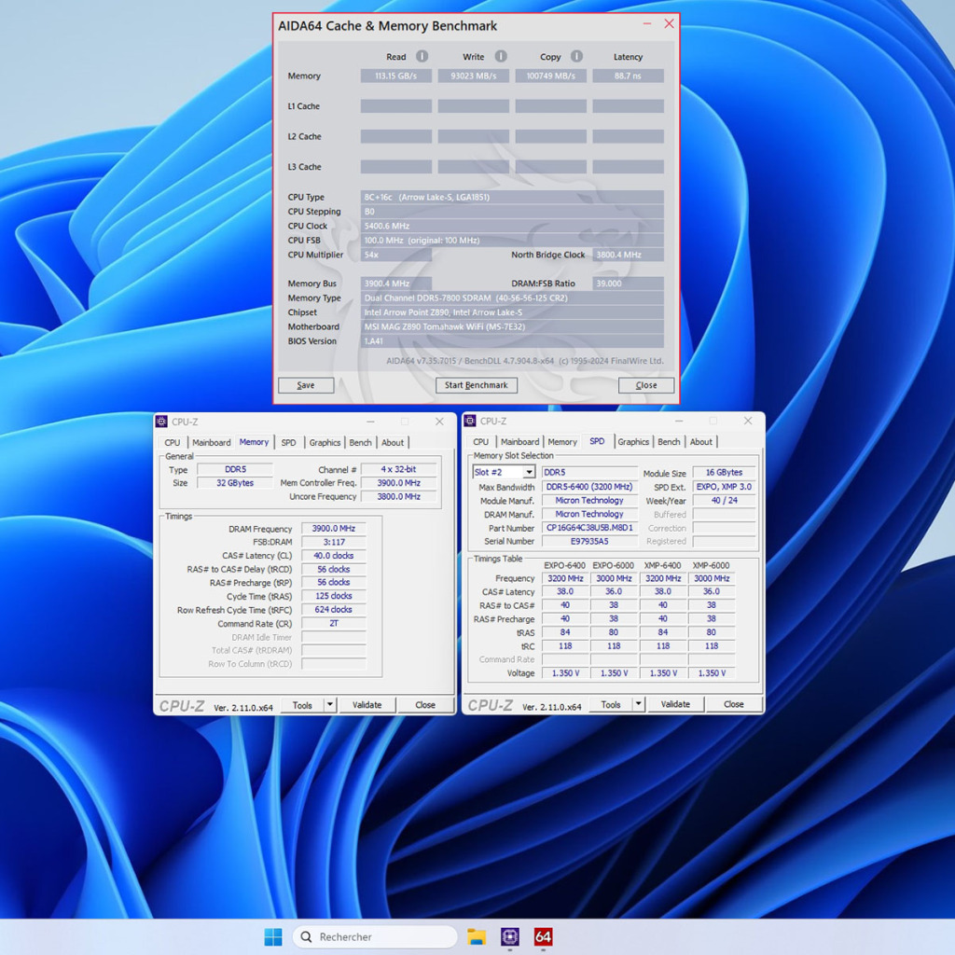This screenshot has height=955, width=955.
Task: Open Bench tab in right CPU-Z window
Action: pos(670,442)
